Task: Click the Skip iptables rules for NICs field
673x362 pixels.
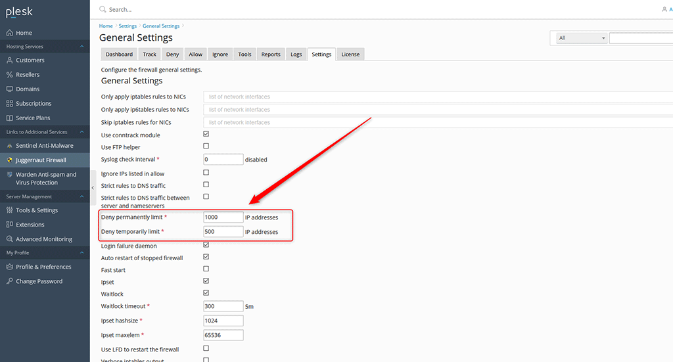Action: pyautogui.click(x=438, y=123)
